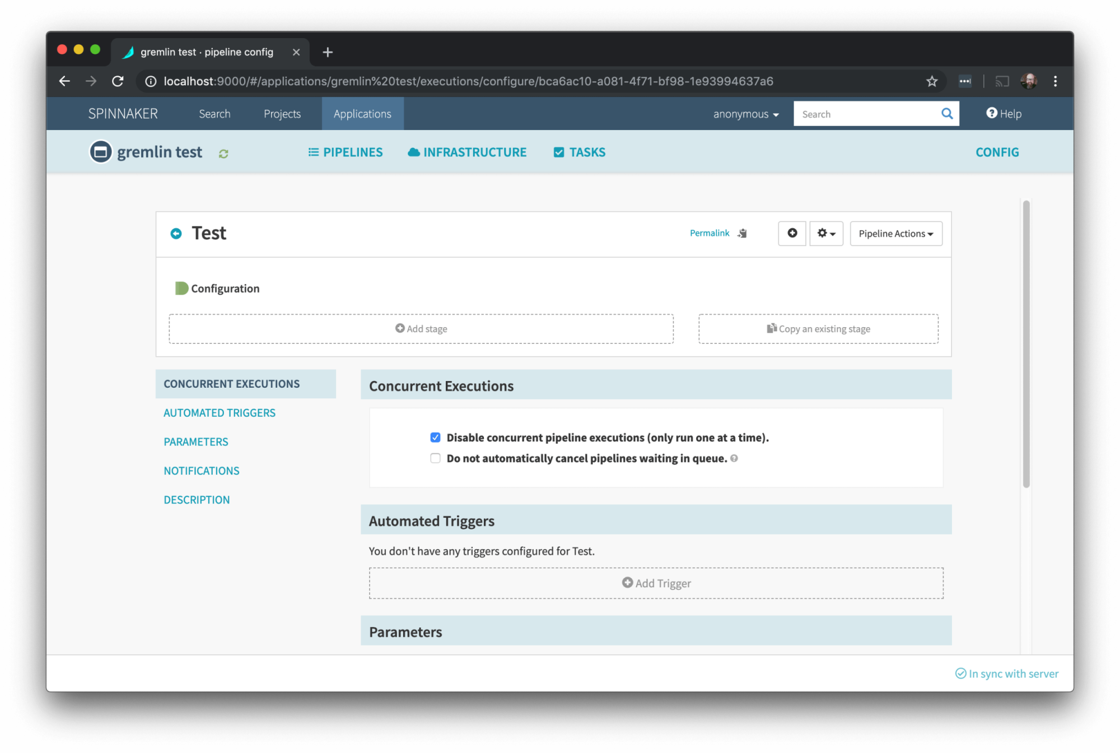Viewport: 1120px width, 753px height.
Task: Enable do not auto-cancel queued pipelines
Action: point(436,457)
